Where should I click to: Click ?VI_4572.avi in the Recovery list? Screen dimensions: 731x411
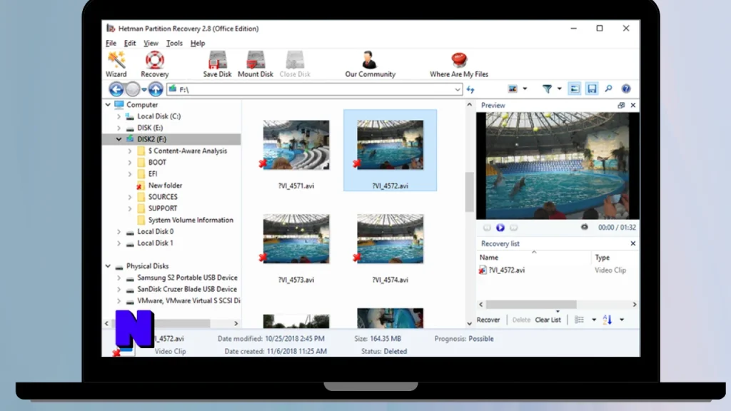pyautogui.click(x=507, y=270)
